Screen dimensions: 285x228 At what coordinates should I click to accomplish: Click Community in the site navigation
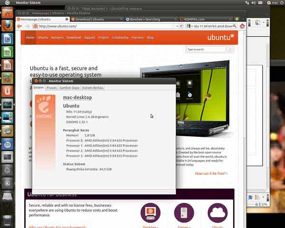click(x=120, y=38)
